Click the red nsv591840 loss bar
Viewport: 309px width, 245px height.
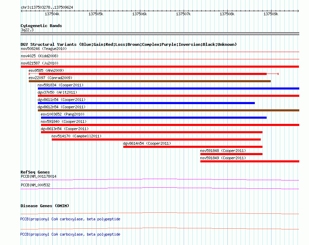point(170,125)
